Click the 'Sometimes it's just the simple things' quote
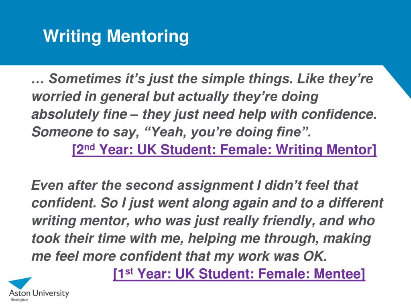 pyautogui.click(x=204, y=105)
